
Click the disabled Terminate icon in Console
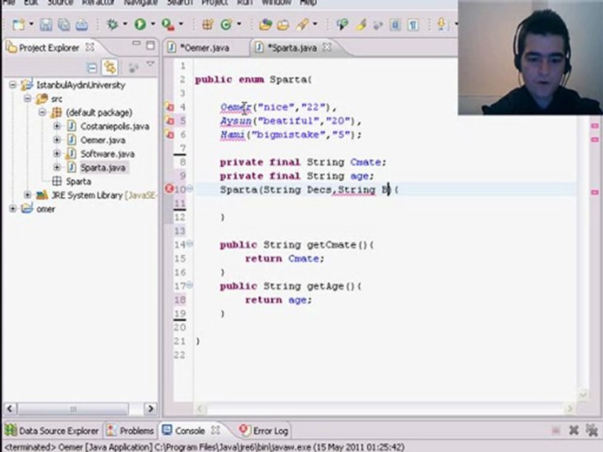pyautogui.click(x=556, y=431)
